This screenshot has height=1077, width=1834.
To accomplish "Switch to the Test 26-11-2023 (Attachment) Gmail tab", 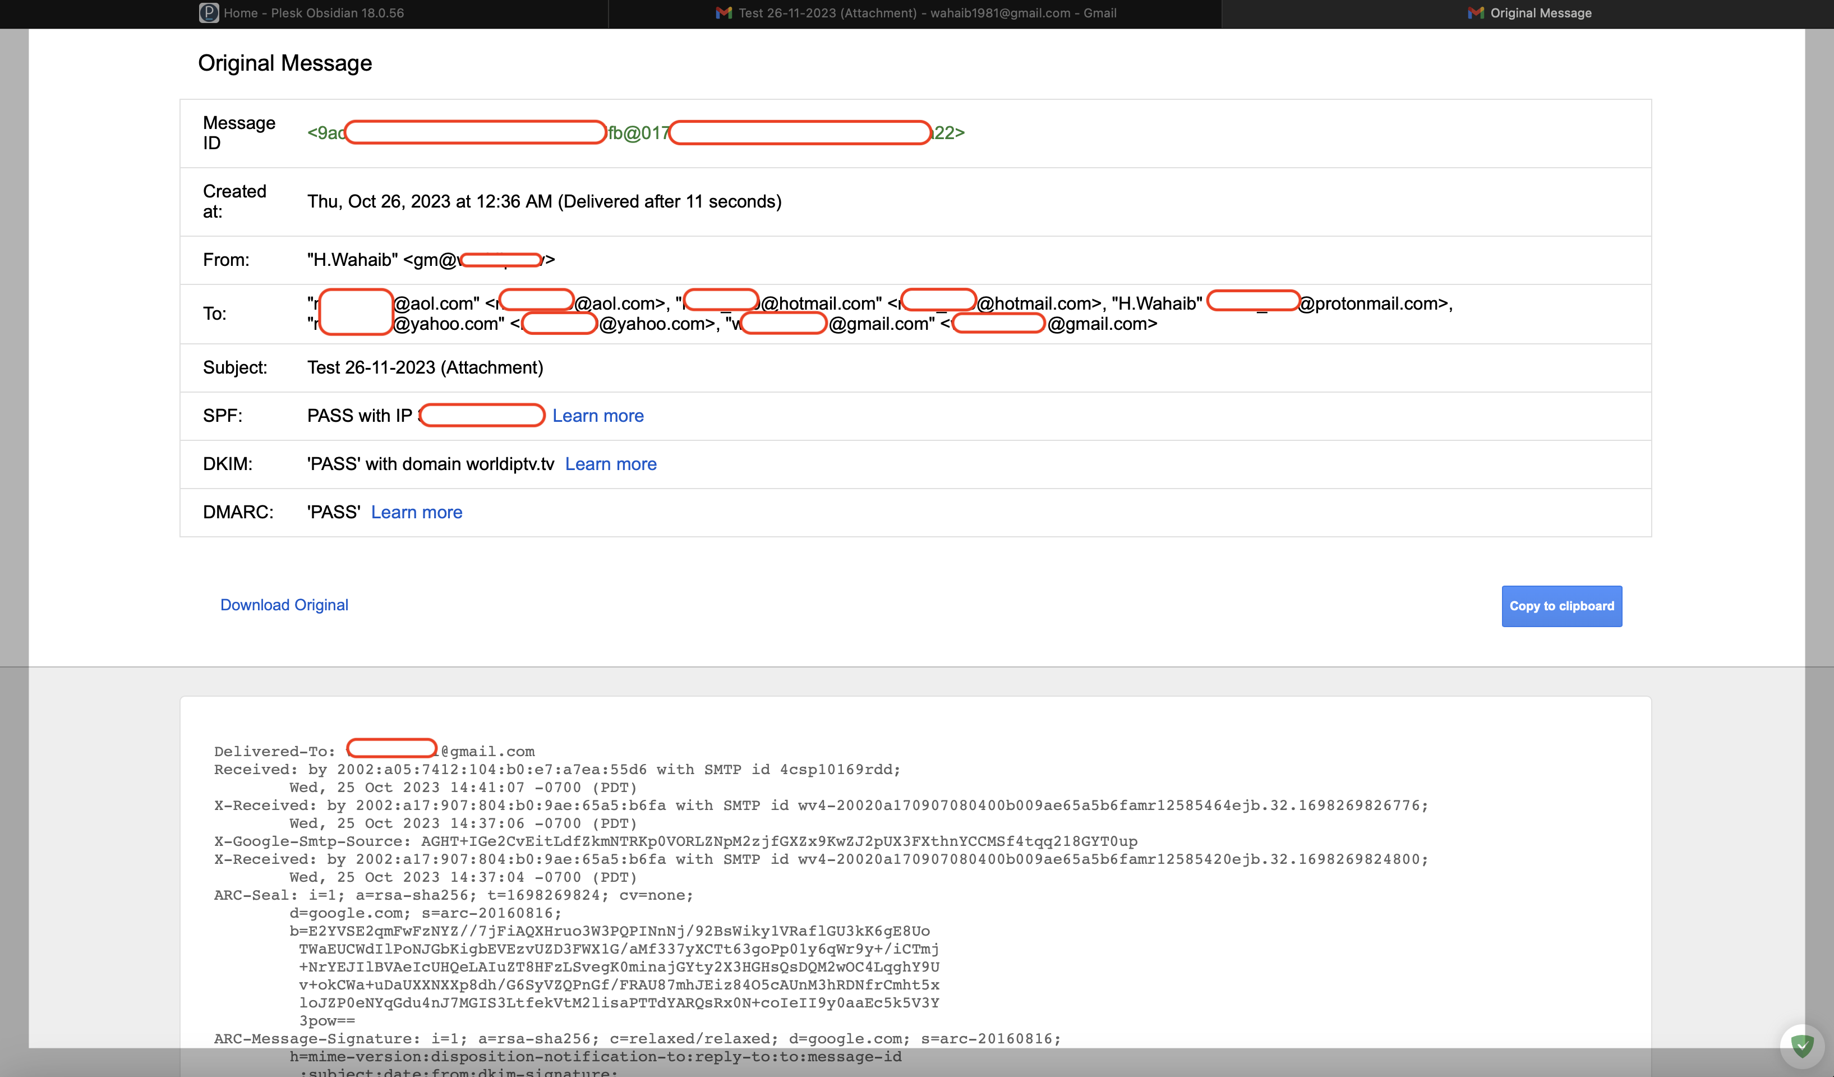I will [x=927, y=12].
